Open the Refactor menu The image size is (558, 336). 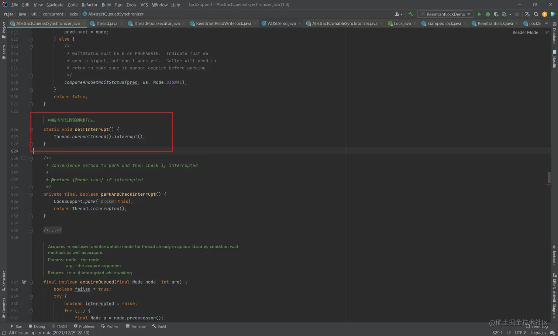click(x=89, y=5)
